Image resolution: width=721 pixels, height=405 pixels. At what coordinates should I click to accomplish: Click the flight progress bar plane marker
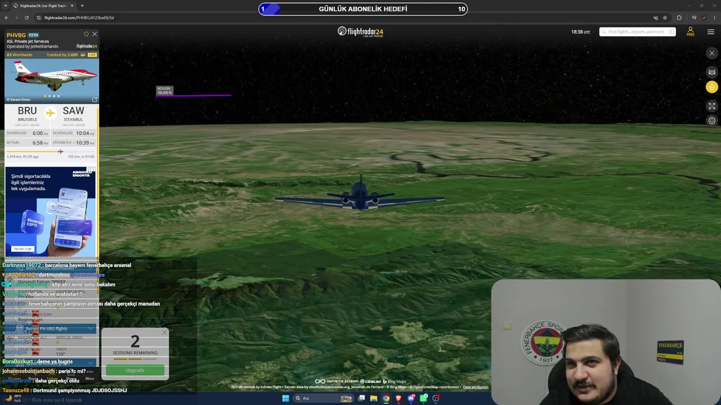pos(60,151)
